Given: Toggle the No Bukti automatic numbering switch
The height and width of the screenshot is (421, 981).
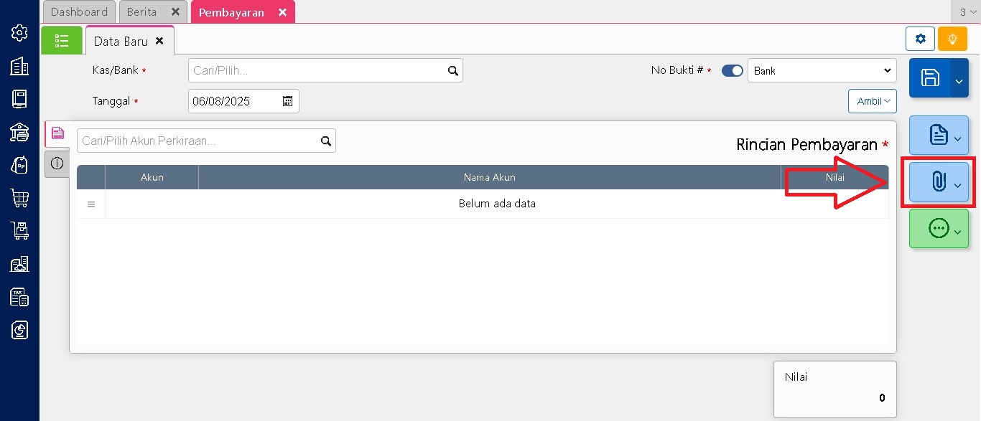Looking at the screenshot, I should [x=732, y=71].
